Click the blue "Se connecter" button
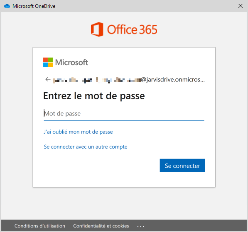 click(x=182, y=166)
